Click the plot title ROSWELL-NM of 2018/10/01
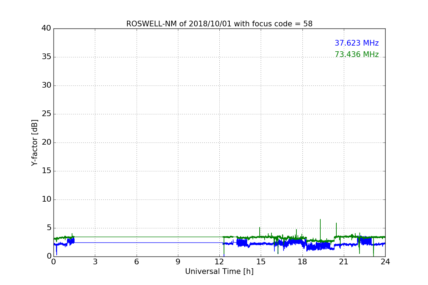This screenshot has height=285, width=428. (x=219, y=24)
